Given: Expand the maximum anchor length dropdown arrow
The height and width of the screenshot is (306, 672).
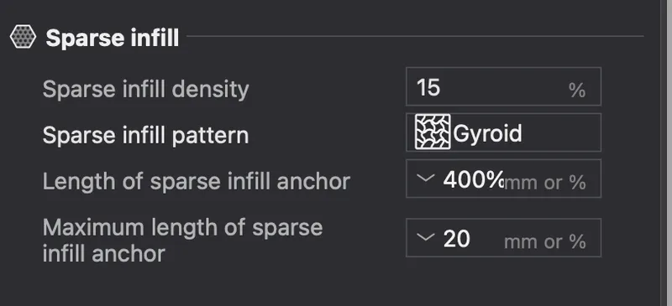Looking at the screenshot, I should click(x=426, y=236).
